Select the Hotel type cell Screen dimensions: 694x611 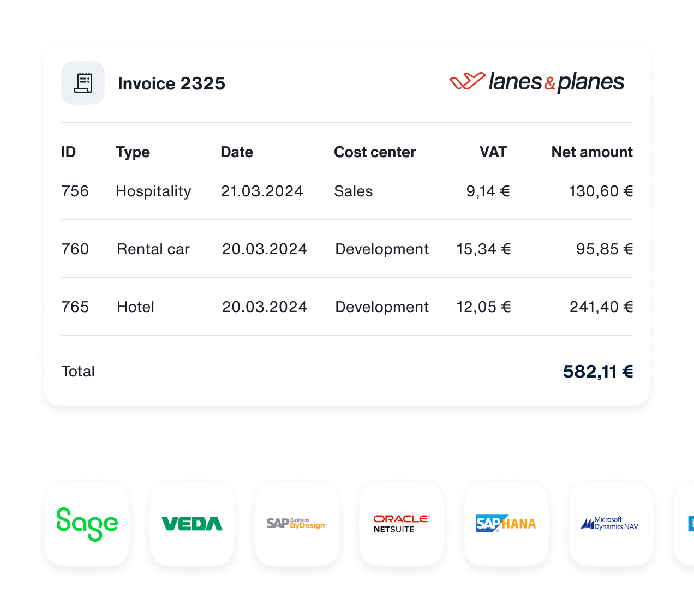[x=136, y=307]
